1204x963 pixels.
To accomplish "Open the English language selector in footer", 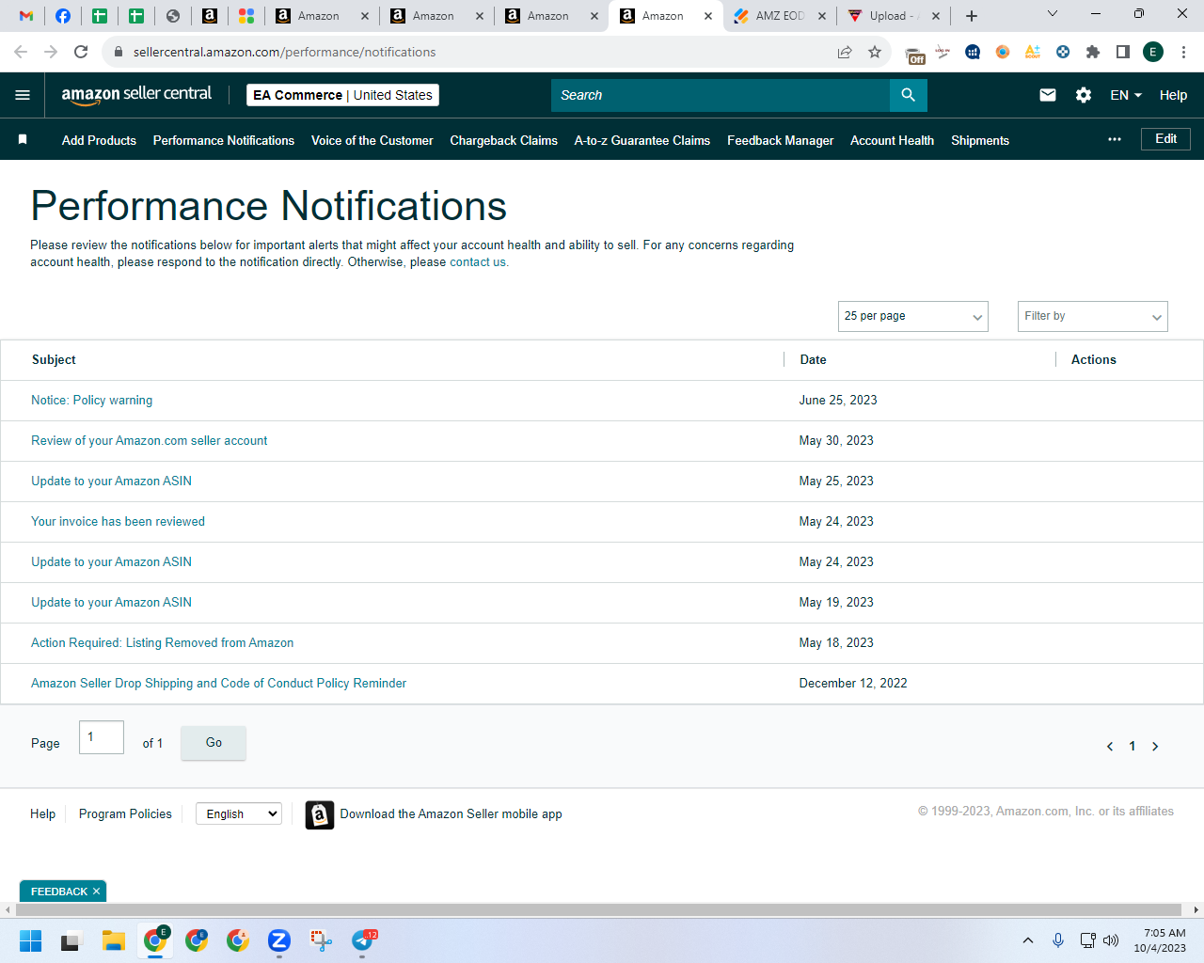I will point(239,813).
